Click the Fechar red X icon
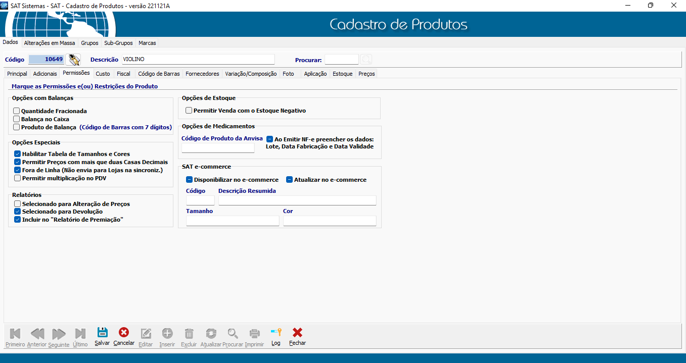Screen dimensions: 686x363 click(x=297, y=333)
